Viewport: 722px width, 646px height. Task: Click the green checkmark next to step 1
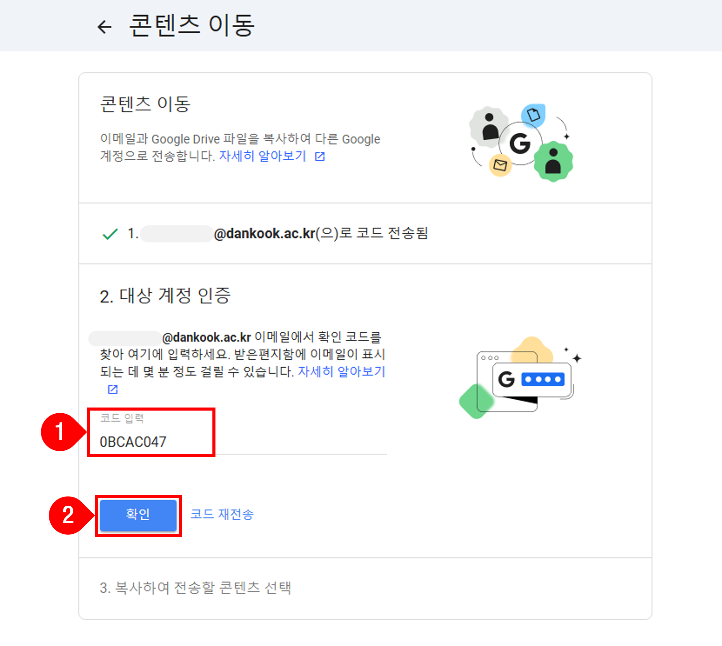(110, 234)
